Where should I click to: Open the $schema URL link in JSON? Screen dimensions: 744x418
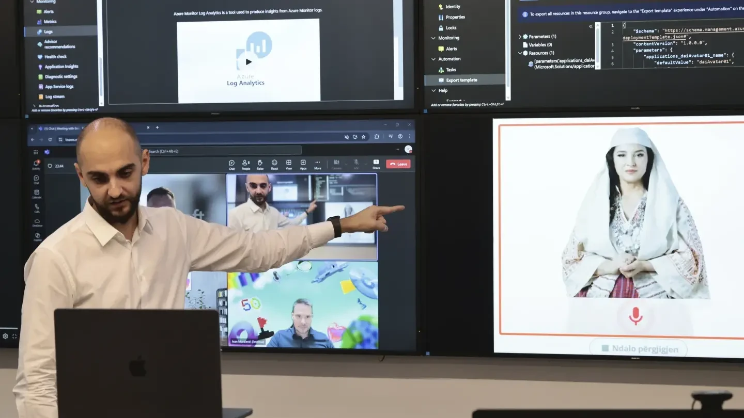point(683,34)
